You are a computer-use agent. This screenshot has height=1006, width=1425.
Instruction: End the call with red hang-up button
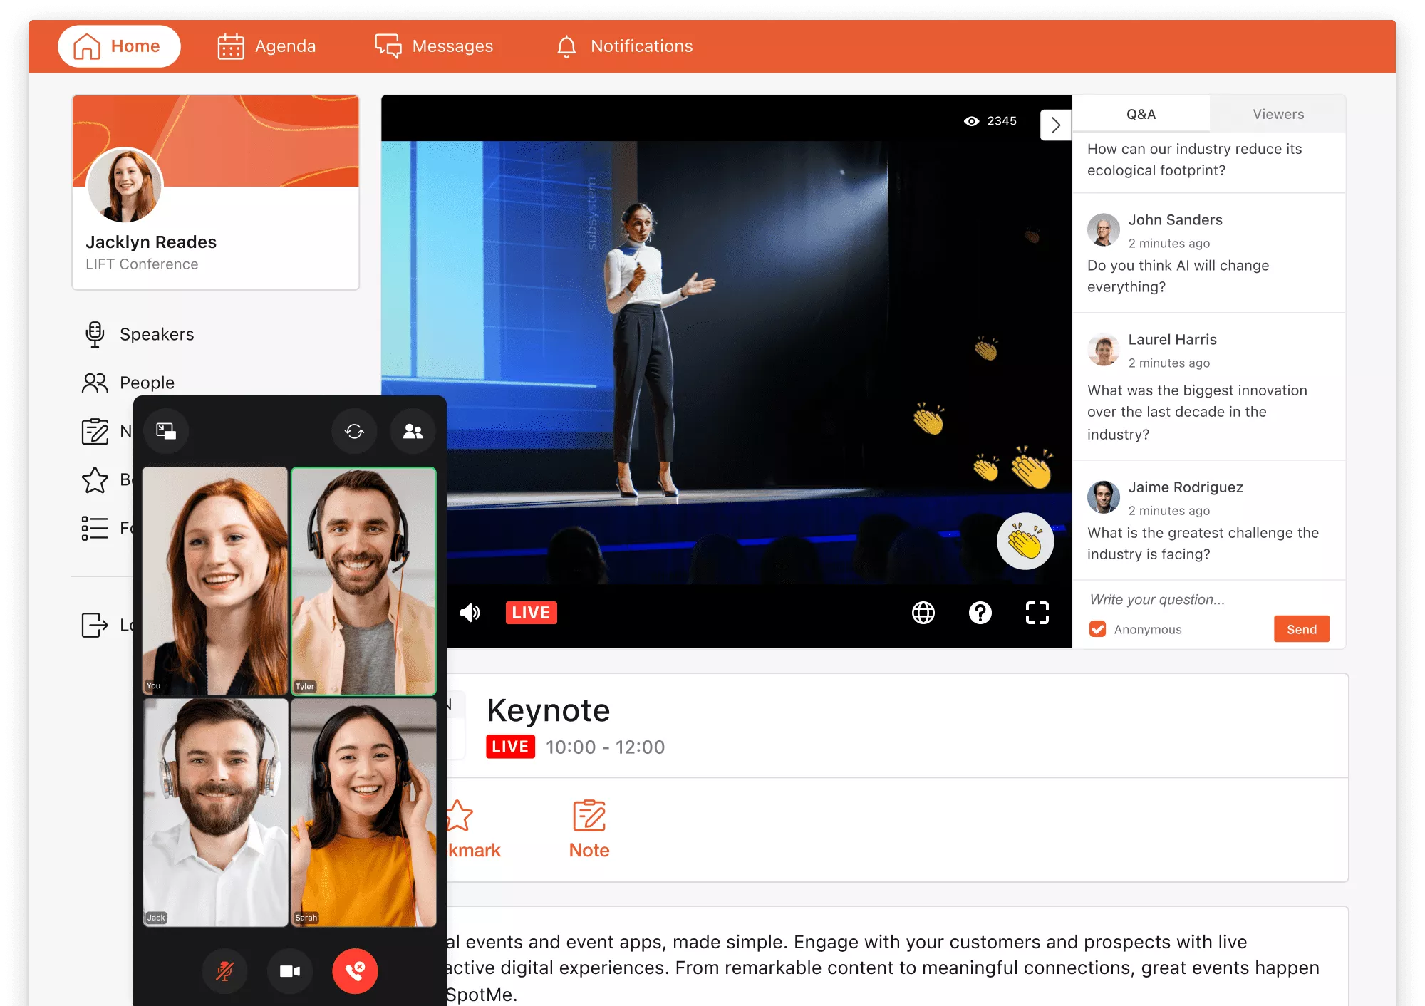point(355,971)
